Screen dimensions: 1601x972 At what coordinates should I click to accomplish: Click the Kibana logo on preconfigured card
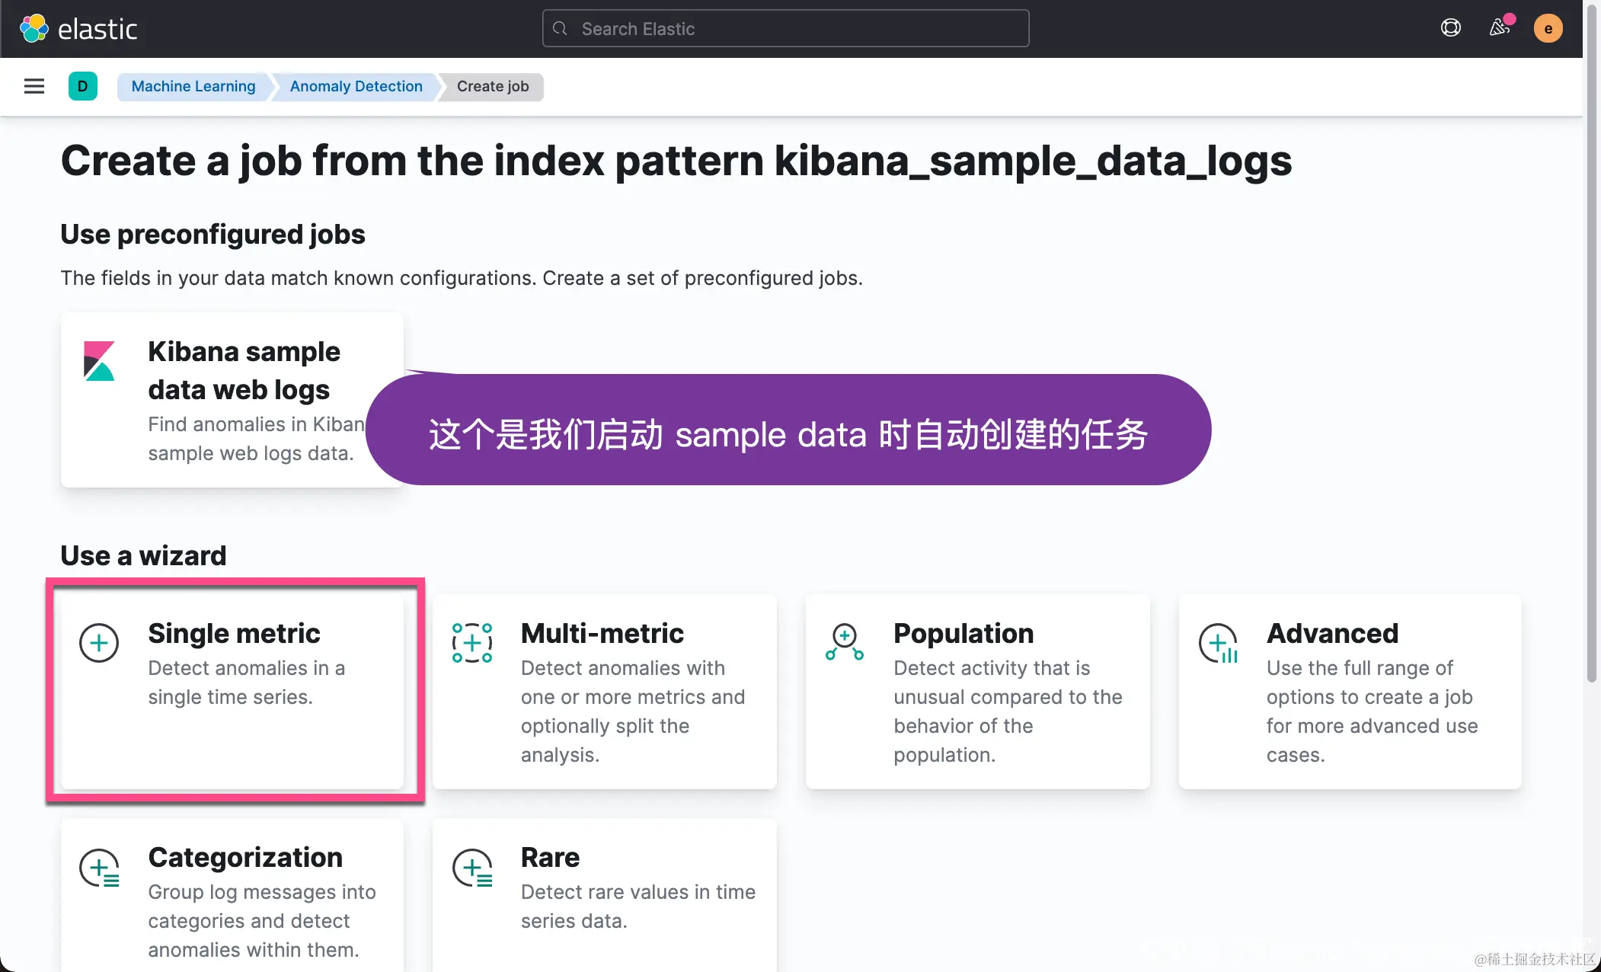tap(99, 360)
